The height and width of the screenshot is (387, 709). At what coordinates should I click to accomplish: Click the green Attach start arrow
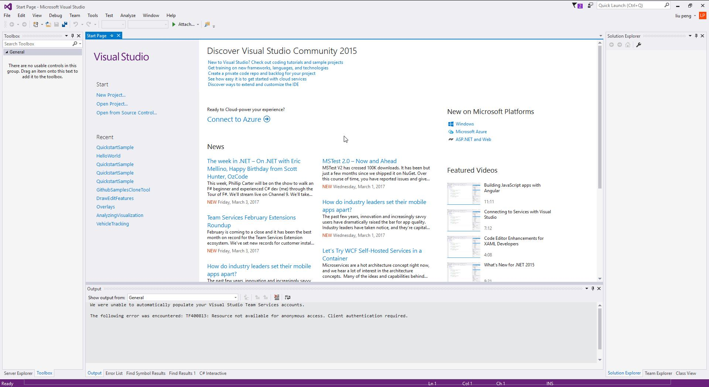pyautogui.click(x=174, y=24)
